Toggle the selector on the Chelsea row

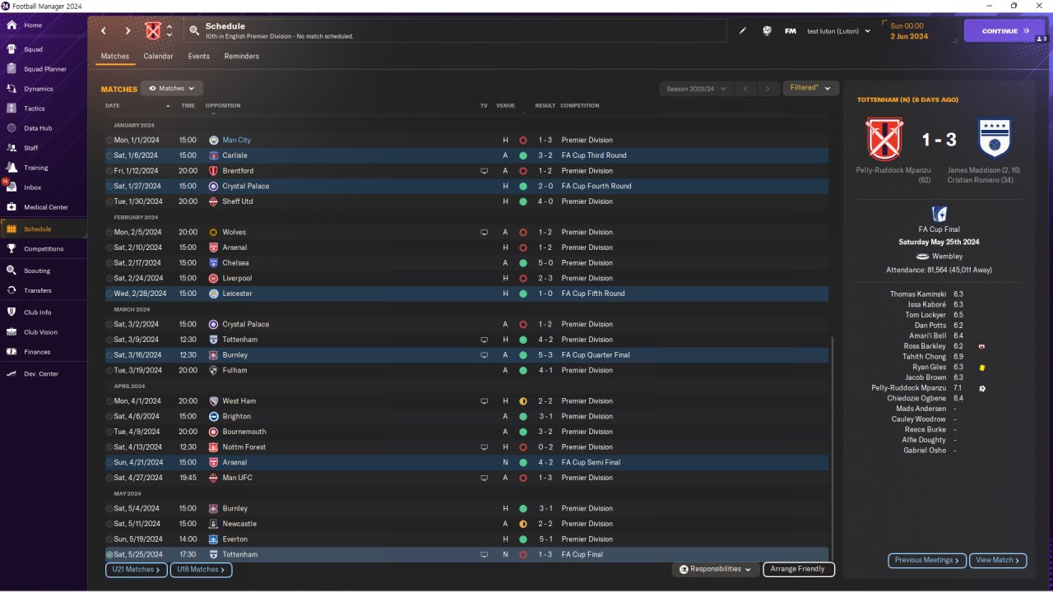109,263
